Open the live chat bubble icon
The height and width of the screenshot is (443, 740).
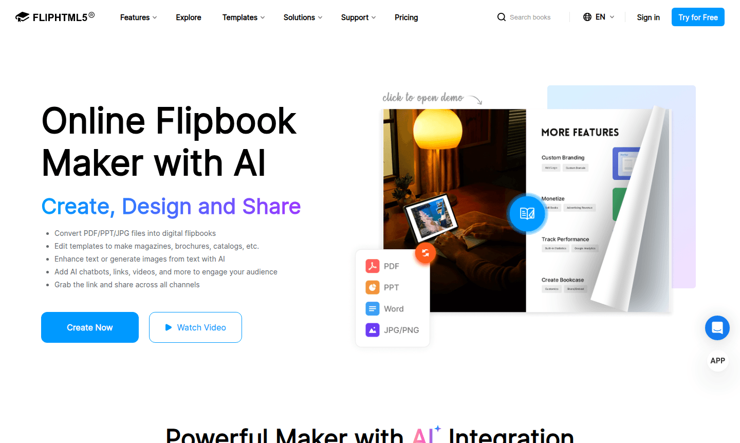click(717, 328)
